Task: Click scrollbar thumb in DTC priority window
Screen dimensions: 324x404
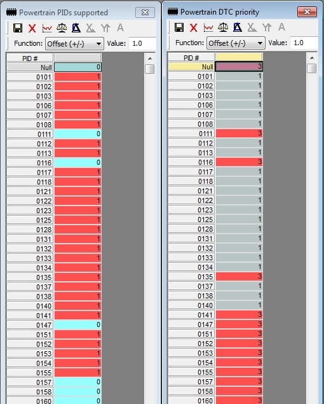Action: (312, 69)
